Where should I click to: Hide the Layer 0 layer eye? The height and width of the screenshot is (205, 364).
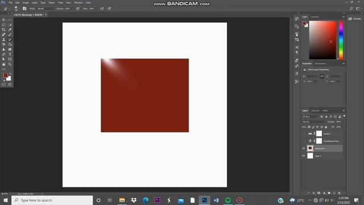point(303,155)
